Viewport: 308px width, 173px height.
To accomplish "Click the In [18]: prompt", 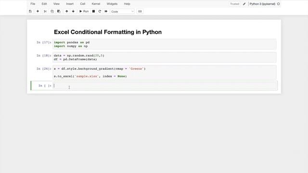I will point(44,56).
